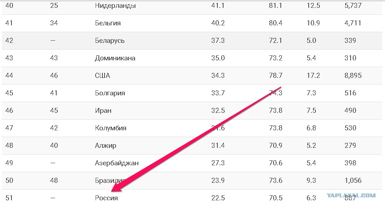This screenshot has height=206, width=385.
Task: Click the 1,056 value in Бразилия row
Action: coord(353,180)
